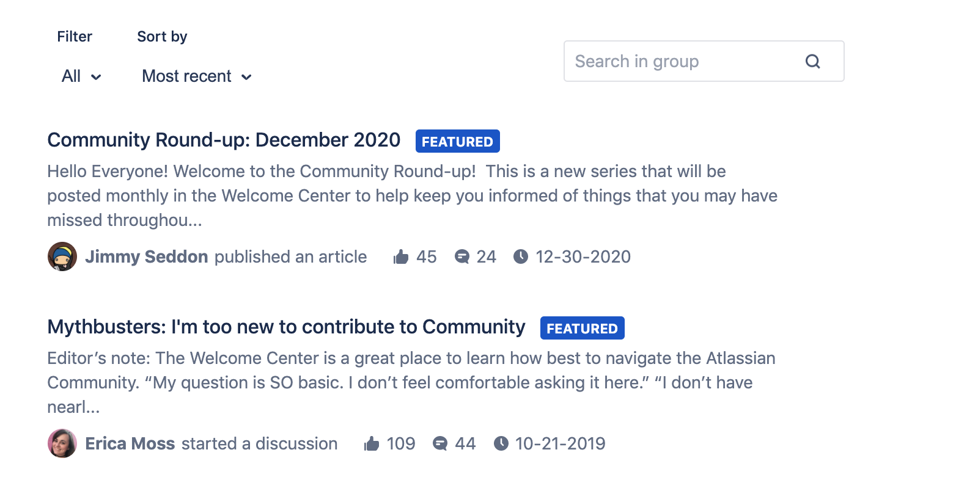Click FEATURED badge on December Round-up

point(458,141)
